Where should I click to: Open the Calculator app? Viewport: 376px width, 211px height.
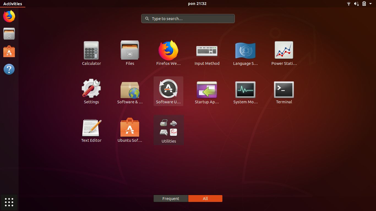[x=91, y=53]
